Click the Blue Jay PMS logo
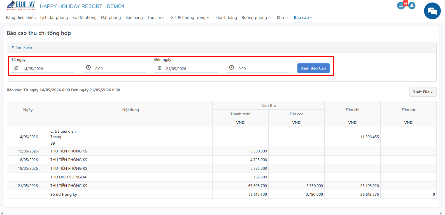This screenshot has width=445, height=215. coord(21,6)
